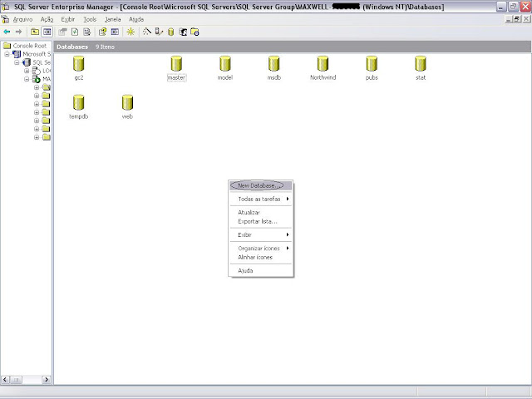
Task: Open the Exibir menu in the menu bar
Action: click(68, 20)
